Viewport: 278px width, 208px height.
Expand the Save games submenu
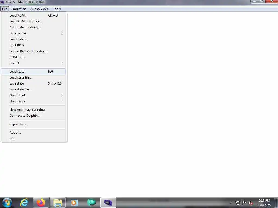(x=33, y=33)
